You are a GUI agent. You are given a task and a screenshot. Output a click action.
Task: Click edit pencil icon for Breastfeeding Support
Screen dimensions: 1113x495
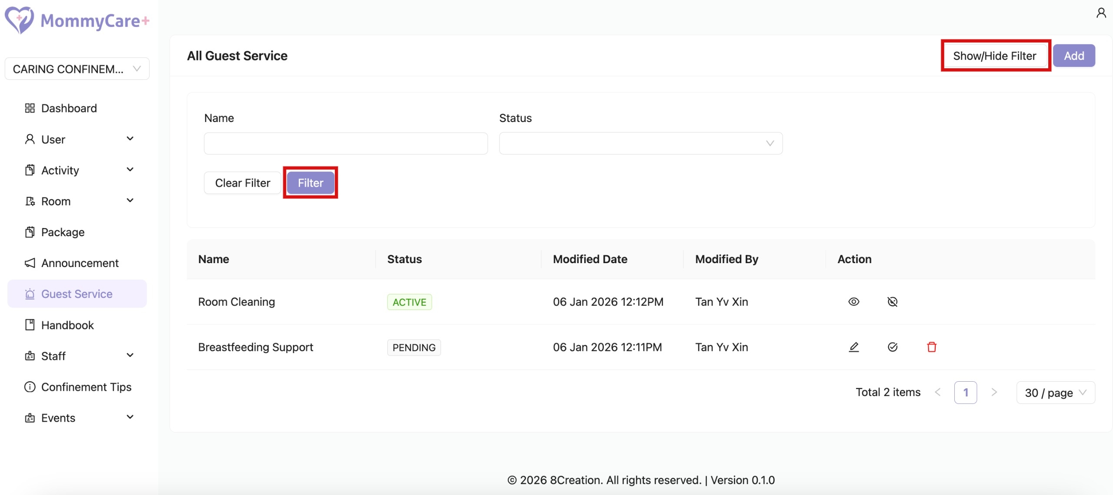[853, 347]
